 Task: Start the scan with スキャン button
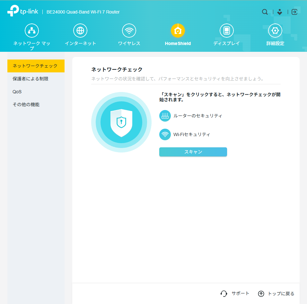click(193, 152)
